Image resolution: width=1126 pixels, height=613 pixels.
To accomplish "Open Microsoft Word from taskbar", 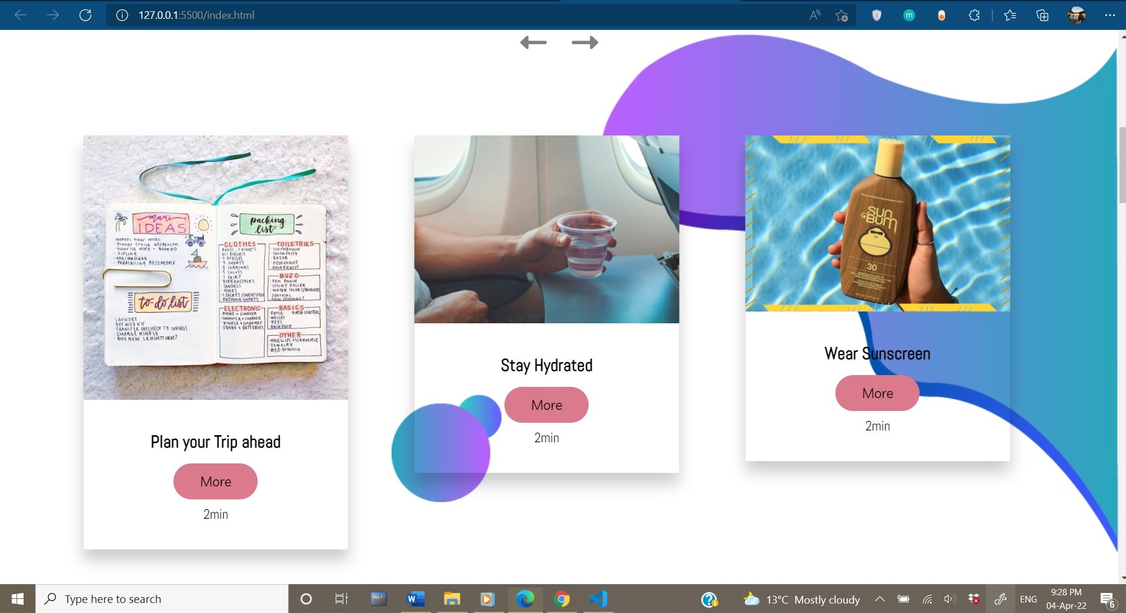I will pyautogui.click(x=415, y=599).
